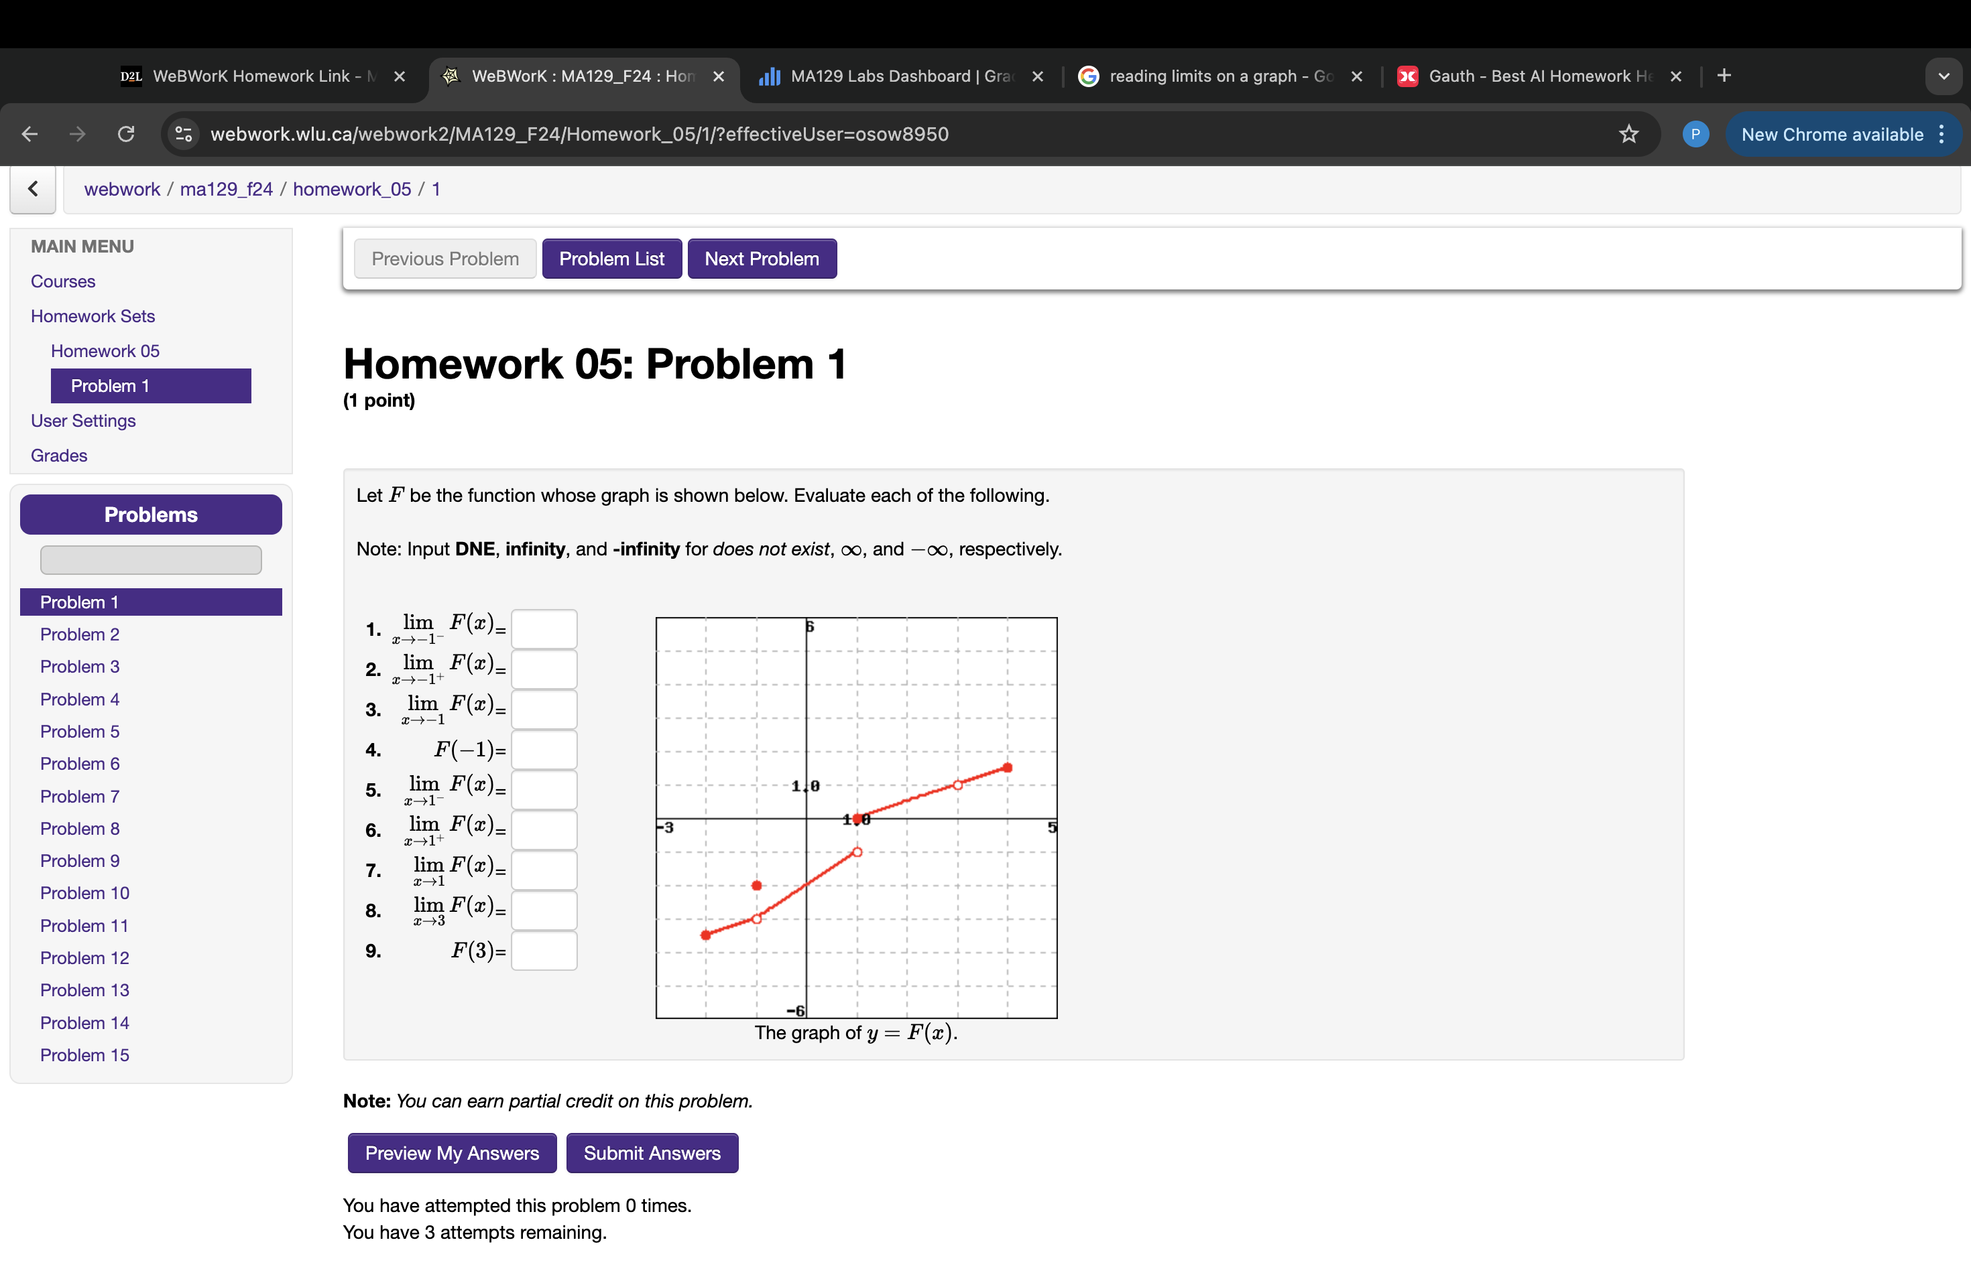Click the Problem List button
Viewport: 1971px width, 1281px height.
coord(611,259)
